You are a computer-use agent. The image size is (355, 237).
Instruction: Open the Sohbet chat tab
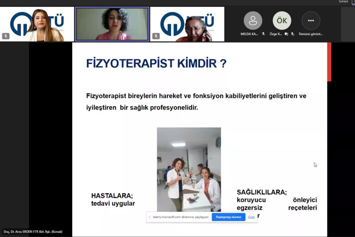click(343, 2)
